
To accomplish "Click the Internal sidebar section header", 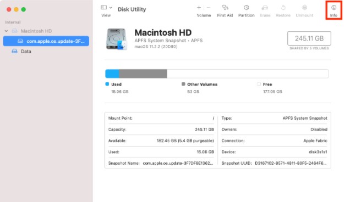I will 13,23.
